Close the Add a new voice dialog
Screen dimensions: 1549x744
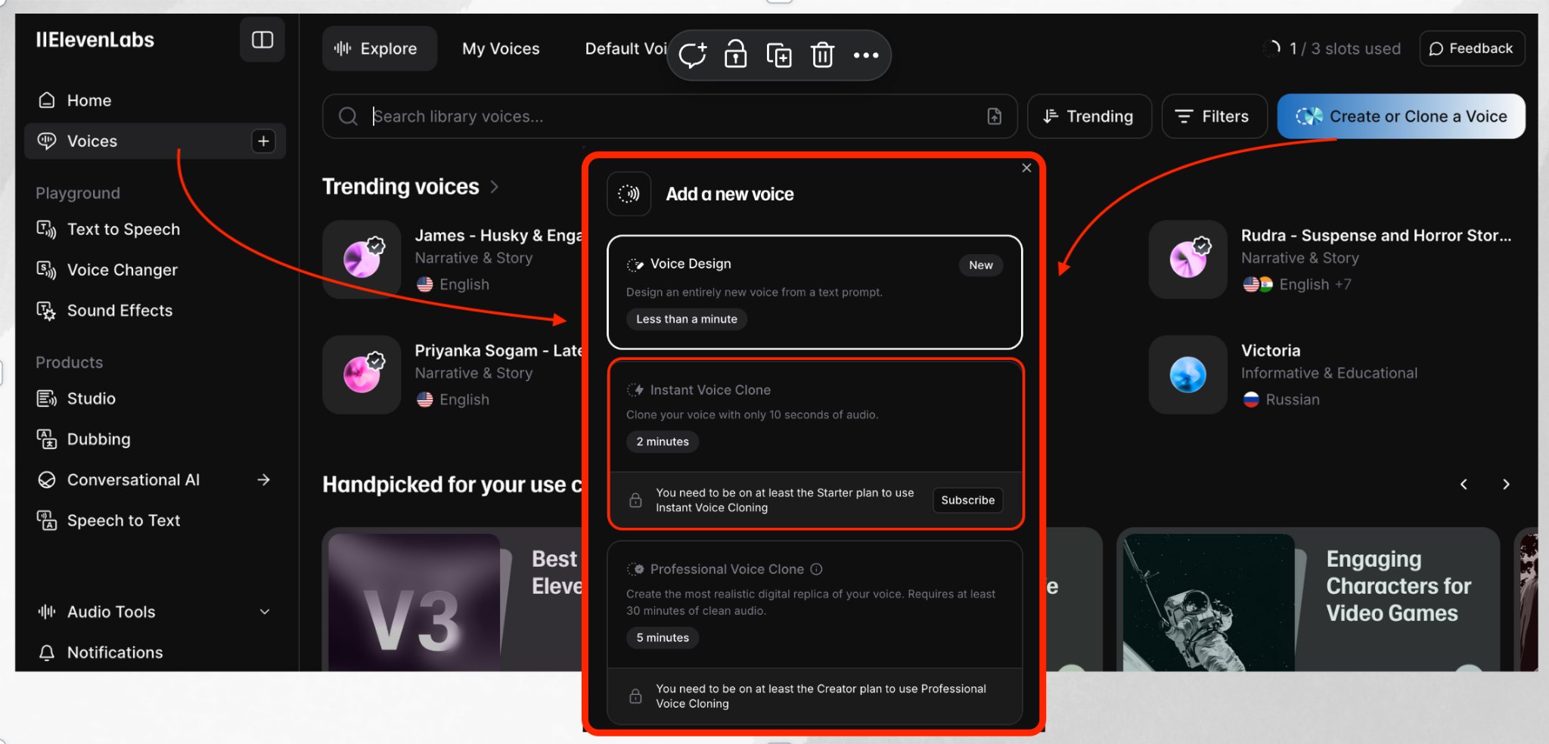tap(1026, 168)
